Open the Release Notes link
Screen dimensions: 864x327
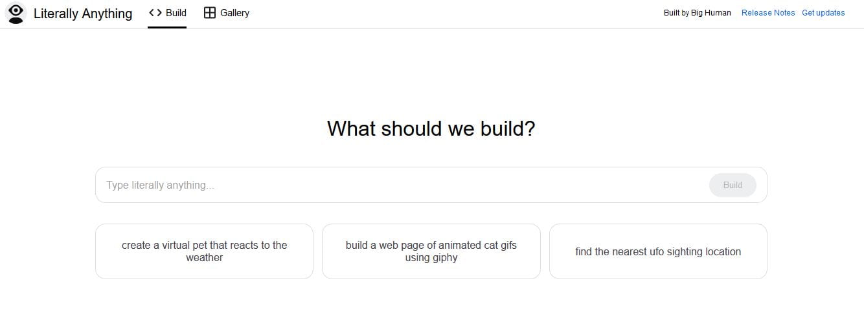pyautogui.click(x=768, y=13)
